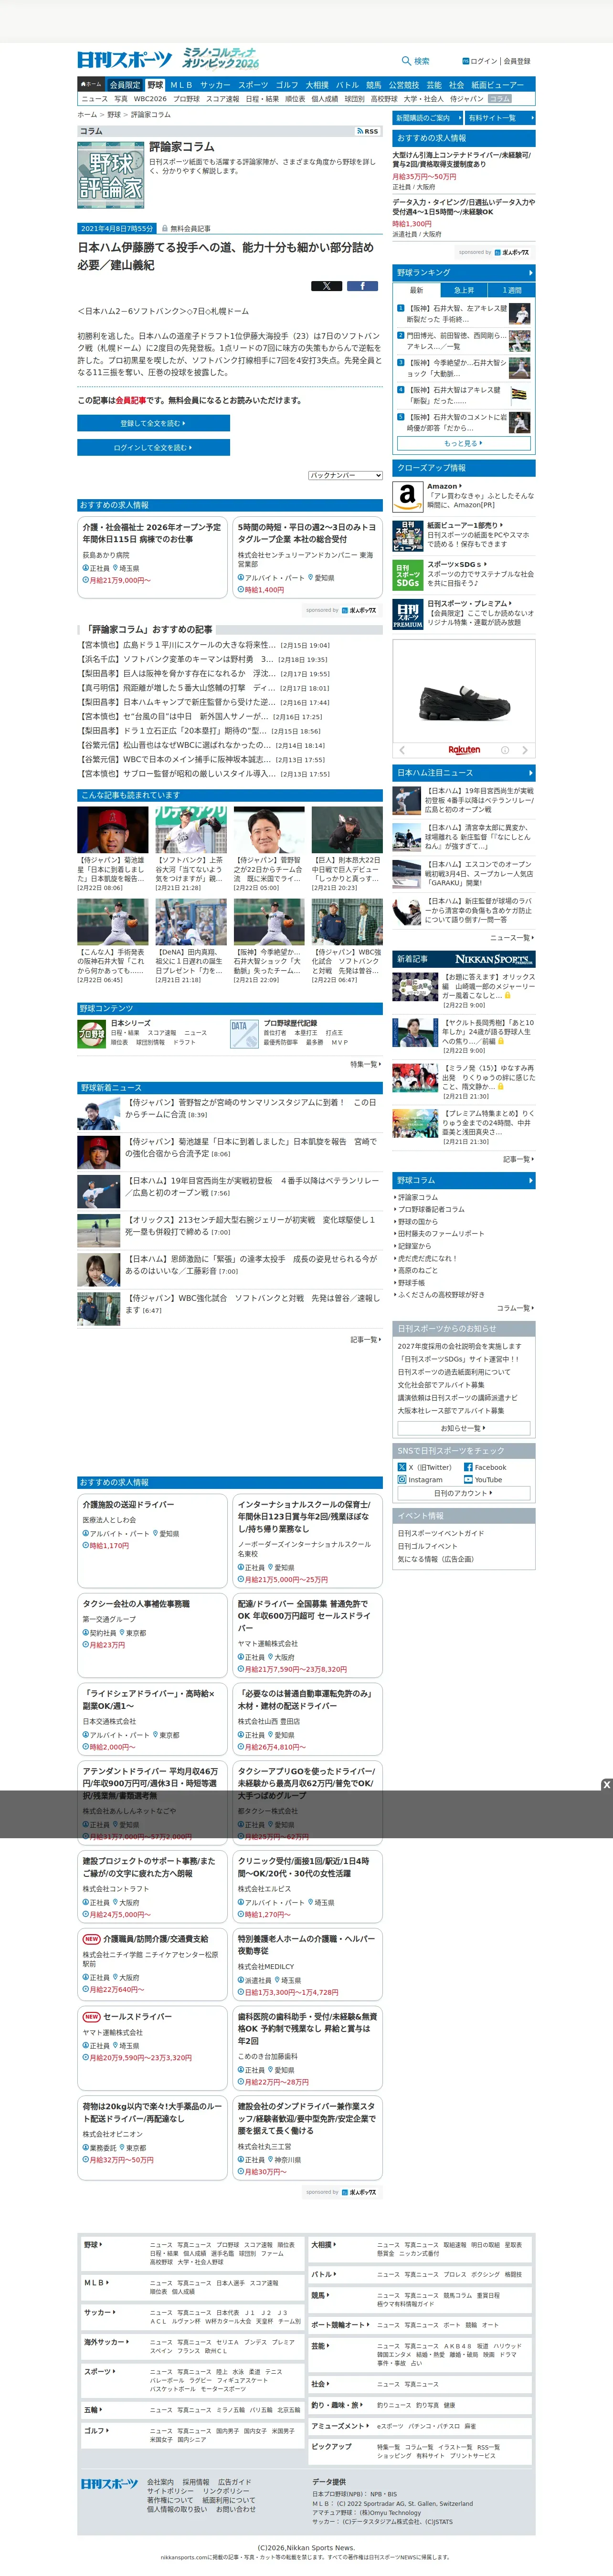
Task: Click 採用情報 footer link
Action: (x=196, y=2482)
